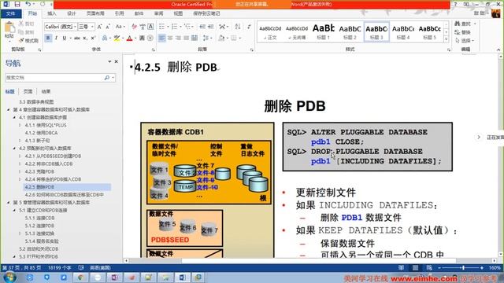The width and height of the screenshot is (504, 283).
Task: Open the font size dropdown 三号
Action: [x=86, y=27]
